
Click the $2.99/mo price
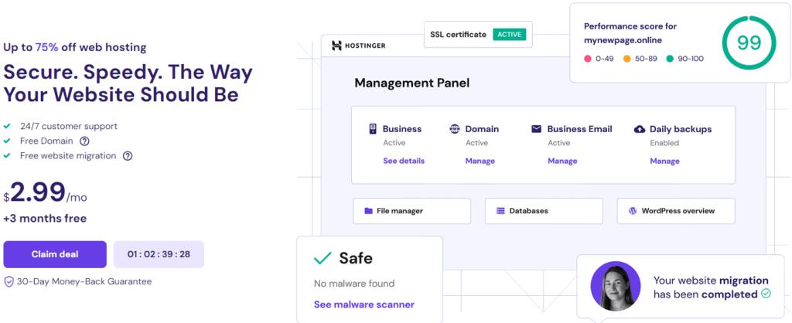point(46,192)
